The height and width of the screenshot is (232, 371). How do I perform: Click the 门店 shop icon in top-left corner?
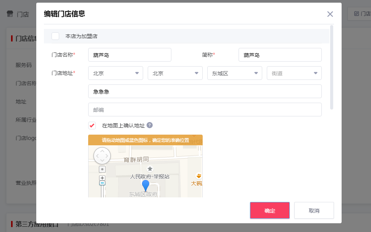[10, 14]
